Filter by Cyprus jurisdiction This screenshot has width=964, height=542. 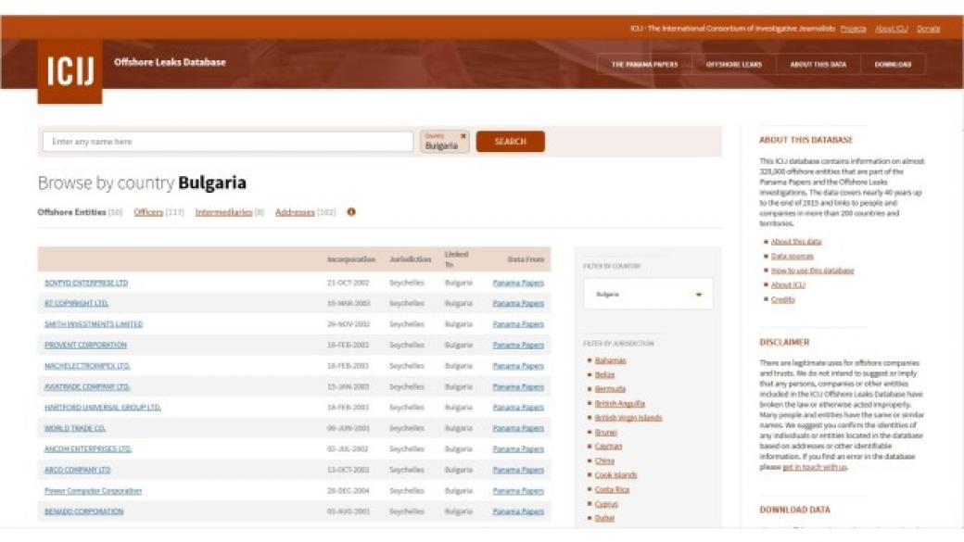pos(606,505)
